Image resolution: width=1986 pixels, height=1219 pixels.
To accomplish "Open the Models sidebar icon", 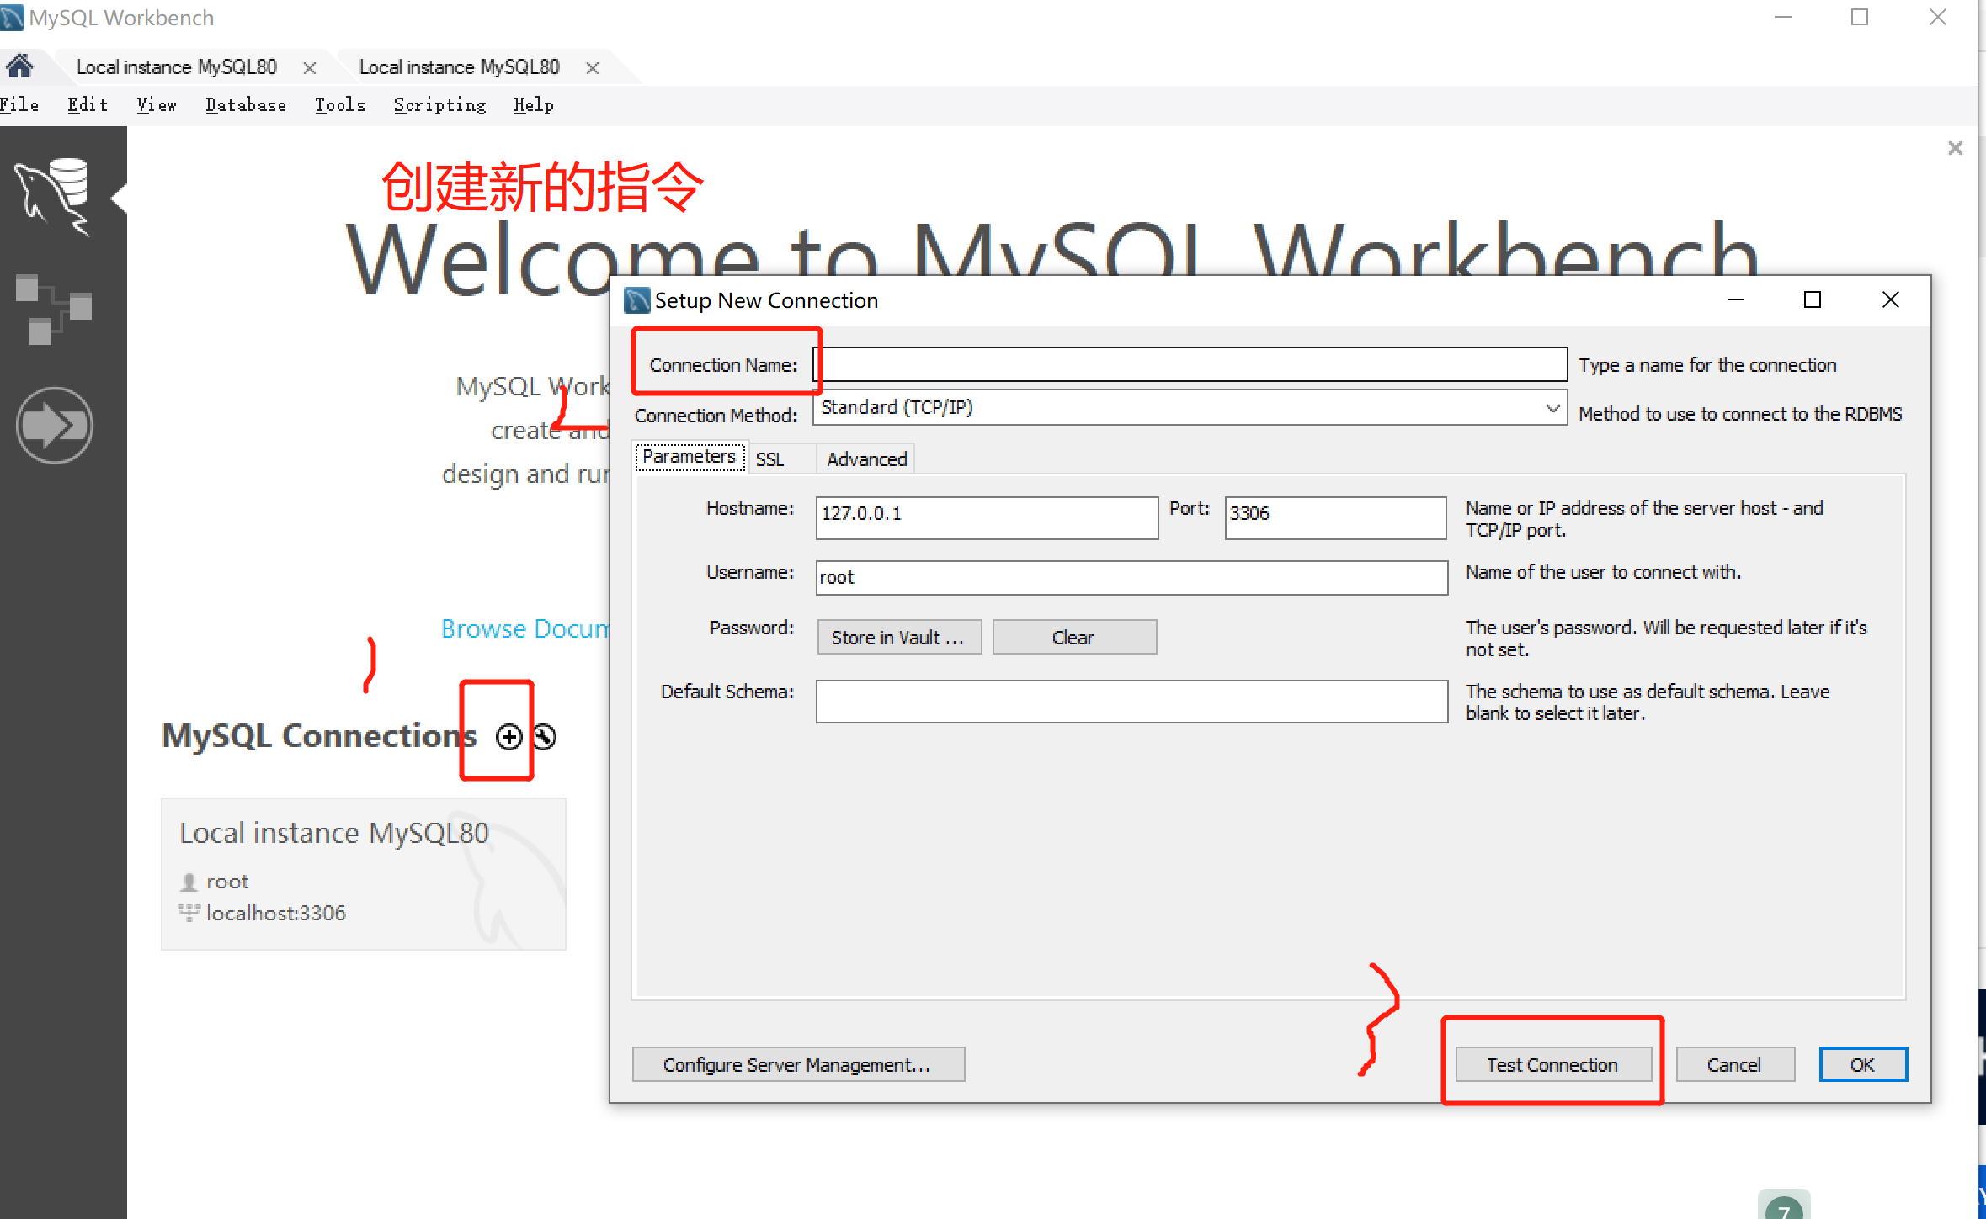I will tap(53, 309).
